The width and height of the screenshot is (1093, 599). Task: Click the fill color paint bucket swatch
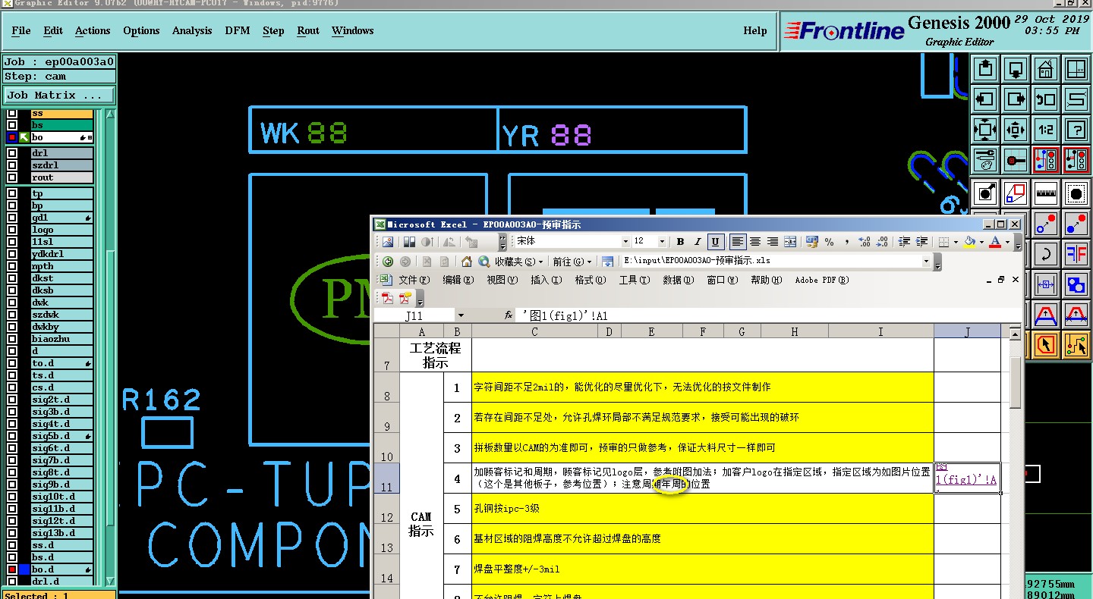point(969,242)
